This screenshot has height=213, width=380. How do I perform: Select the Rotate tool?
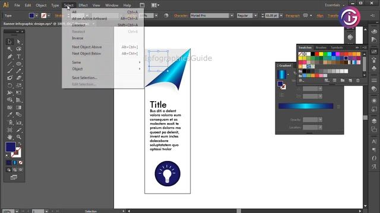9,85
